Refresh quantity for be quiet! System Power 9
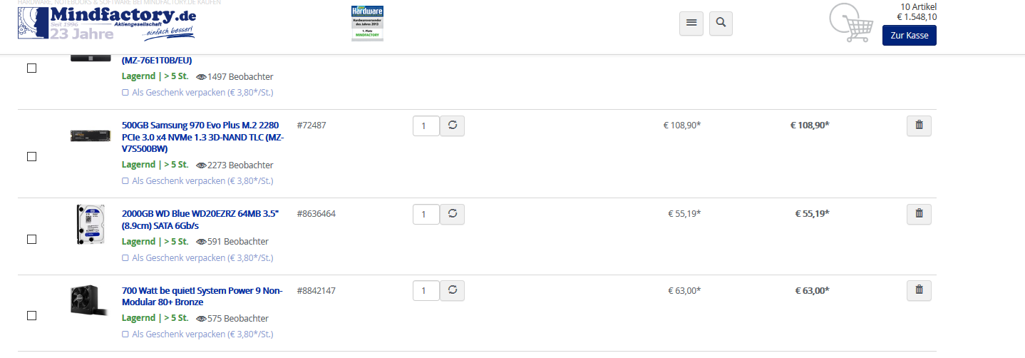Viewport: 1025px width, 358px height. click(452, 291)
